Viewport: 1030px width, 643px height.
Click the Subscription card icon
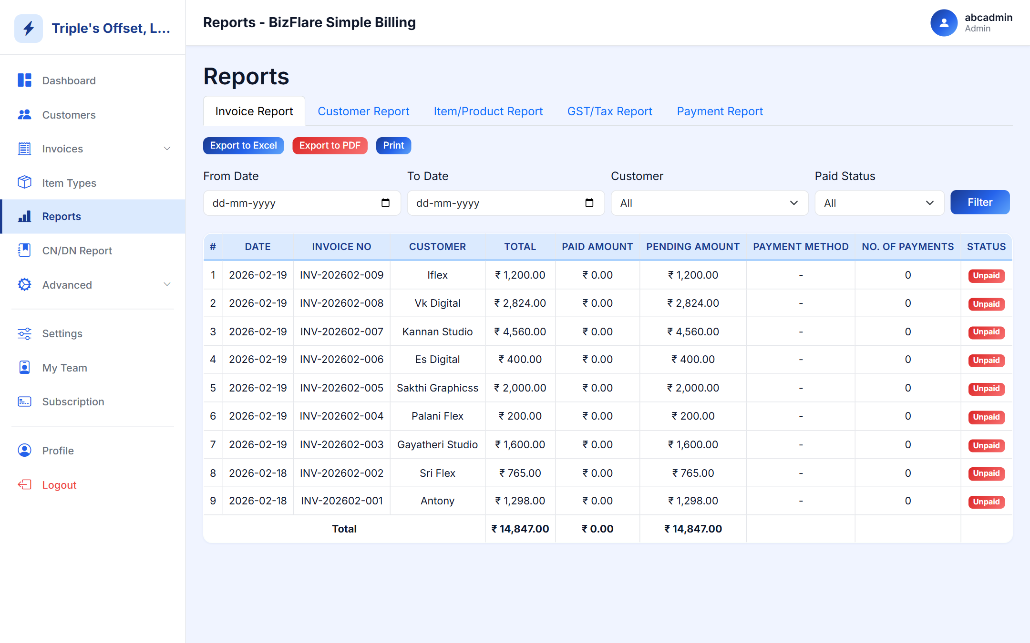[x=24, y=402]
